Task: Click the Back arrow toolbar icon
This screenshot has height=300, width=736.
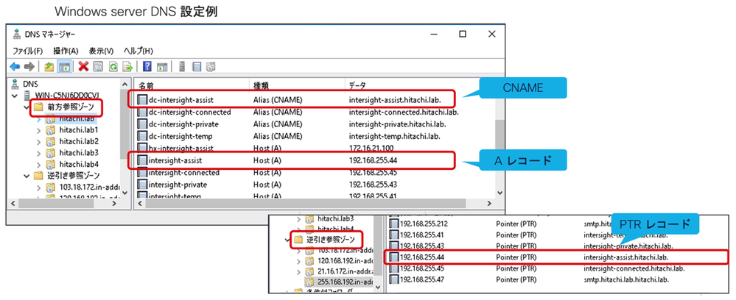Action: (15, 67)
